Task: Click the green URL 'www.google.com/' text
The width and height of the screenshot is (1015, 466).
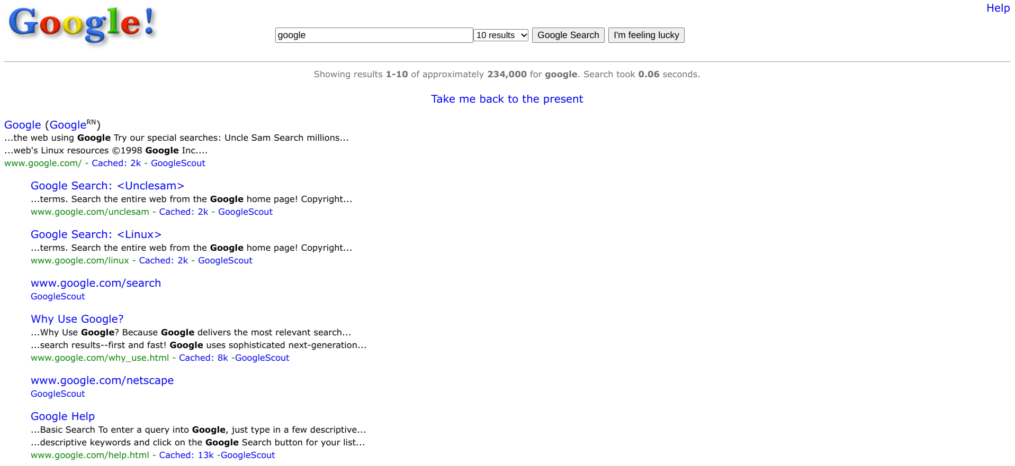Action: pyautogui.click(x=43, y=163)
